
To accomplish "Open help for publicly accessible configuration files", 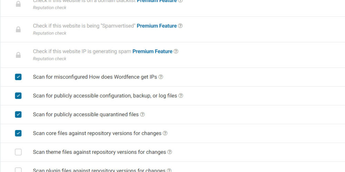I will pyautogui.click(x=181, y=96).
